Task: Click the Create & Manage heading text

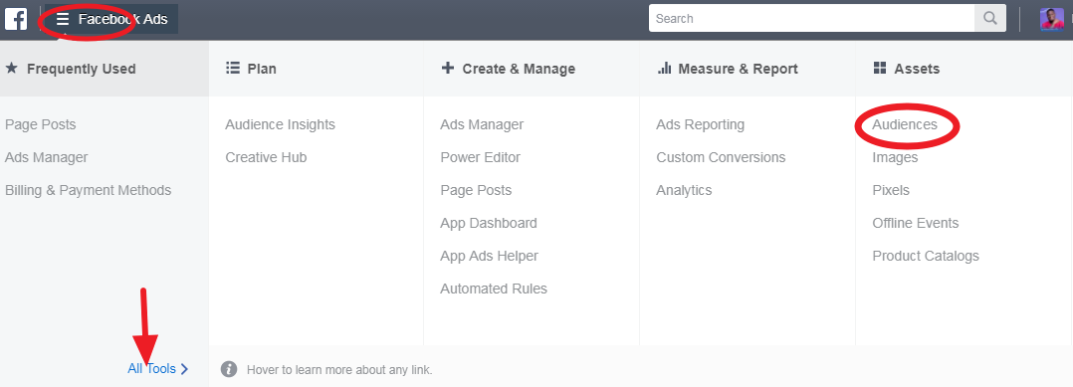Action: pos(519,69)
